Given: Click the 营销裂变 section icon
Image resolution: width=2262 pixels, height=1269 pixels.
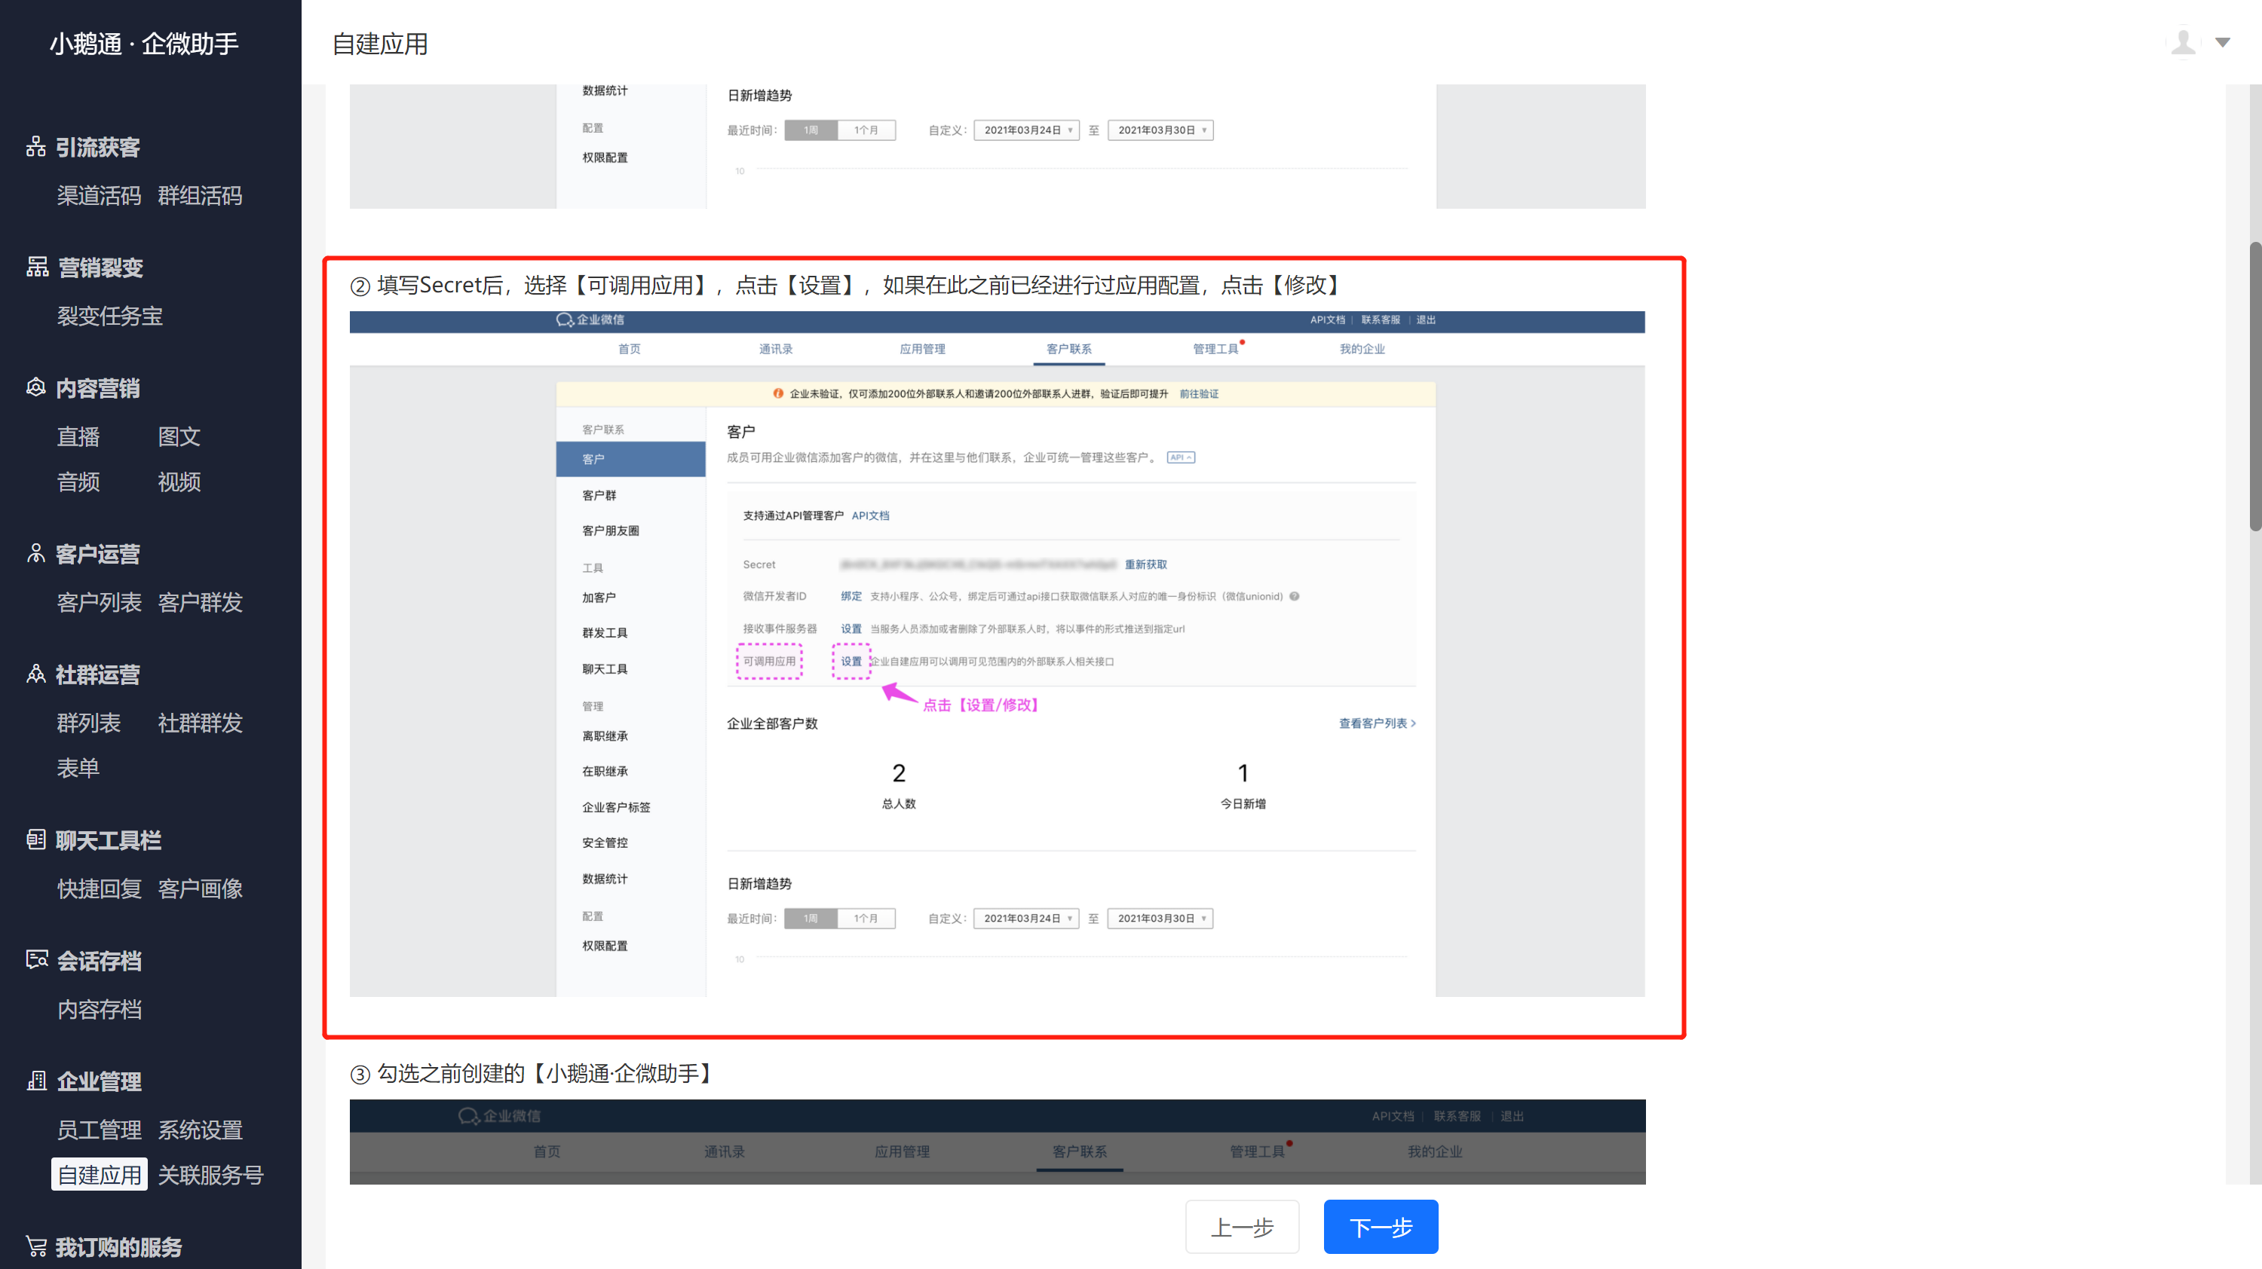Looking at the screenshot, I should coord(37,267).
